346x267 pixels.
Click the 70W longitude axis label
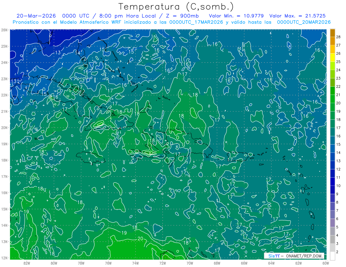[190, 263]
